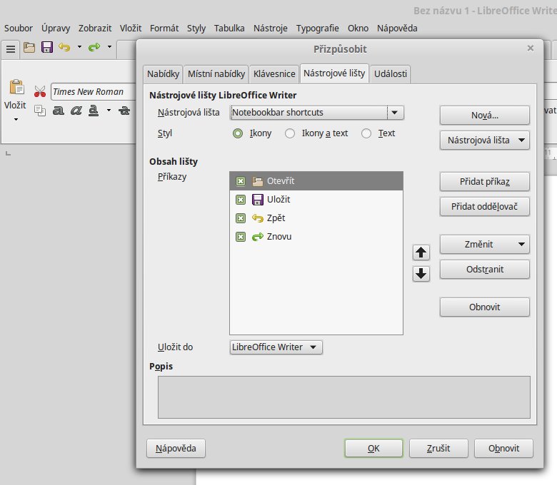Click the Times New Roman font name box
This screenshot has height=485, width=557.
pyautogui.click(x=93, y=92)
